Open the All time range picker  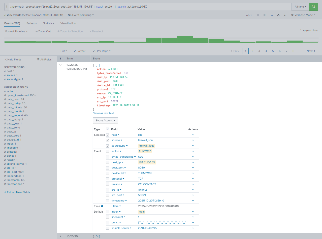300,7
